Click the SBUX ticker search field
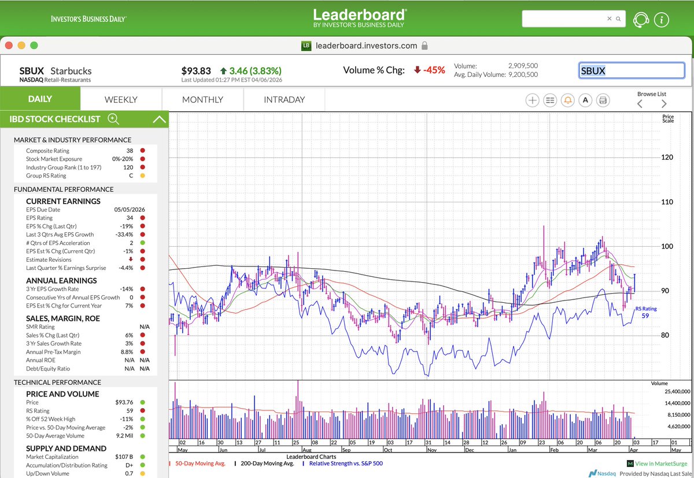Screen dimensions: 694x478 [x=631, y=69]
